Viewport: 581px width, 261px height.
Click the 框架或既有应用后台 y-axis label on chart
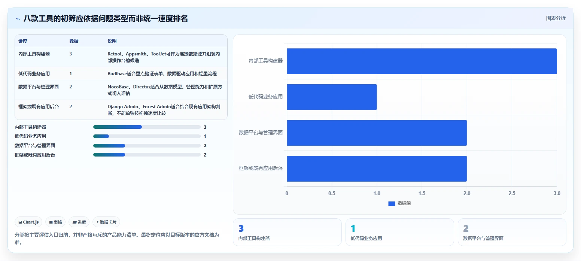point(261,169)
